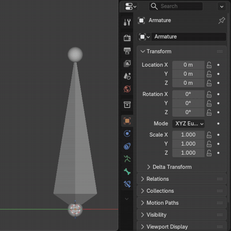The width and height of the screenshot is (231, 231).
Task: Toggle the Scale Y lock
Action: [x=209, y=144]
